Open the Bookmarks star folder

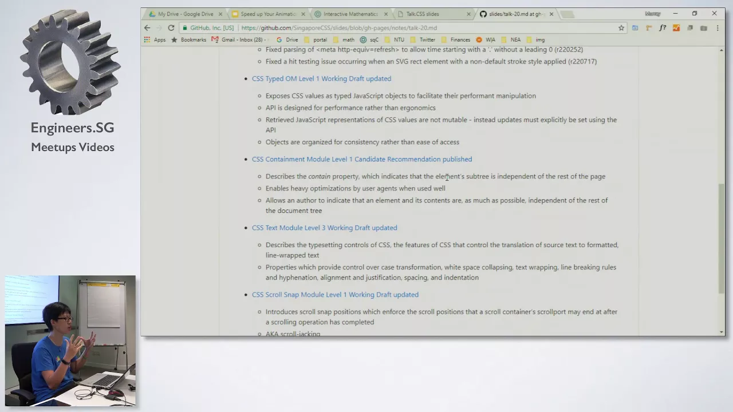pos(188,39)
